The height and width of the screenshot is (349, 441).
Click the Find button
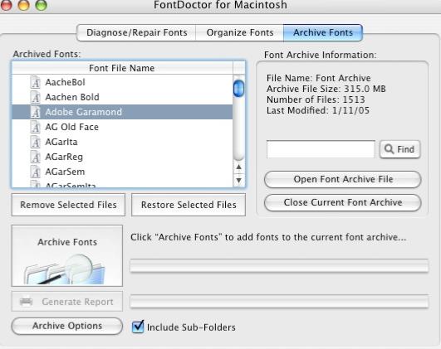click(x=400, y=149)
